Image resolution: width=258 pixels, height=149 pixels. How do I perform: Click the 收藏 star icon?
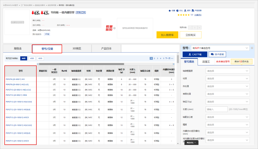[x=170, y=11]
